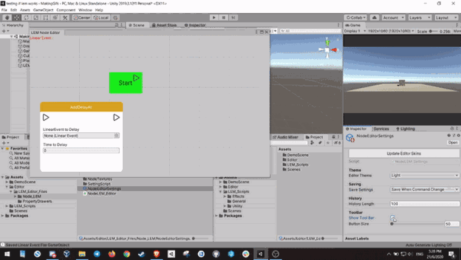461x260 pixels.
Task: Lock the Inspector panel
Action: click(452, 129)
